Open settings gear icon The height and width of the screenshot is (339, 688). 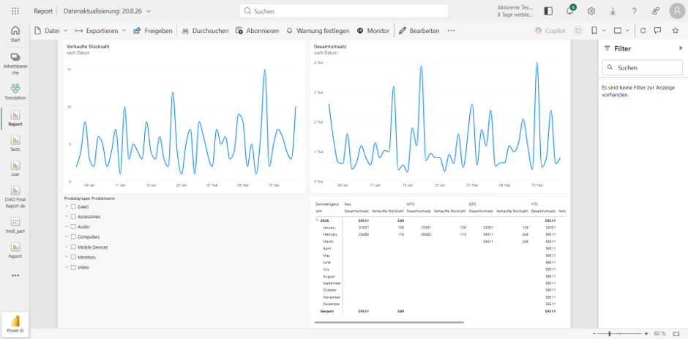click(x=591, y=12)
